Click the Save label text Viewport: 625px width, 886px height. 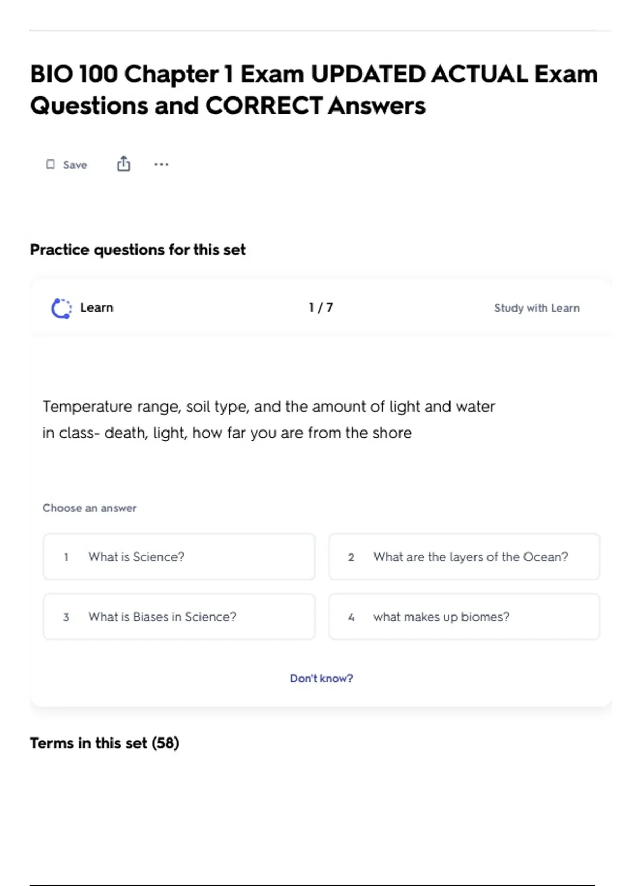pyautogui.click(x=75, y=165)
